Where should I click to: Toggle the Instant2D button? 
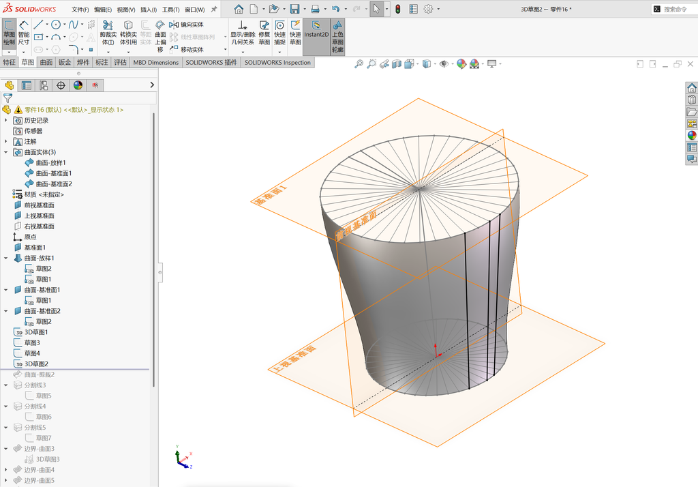(316, 37)
